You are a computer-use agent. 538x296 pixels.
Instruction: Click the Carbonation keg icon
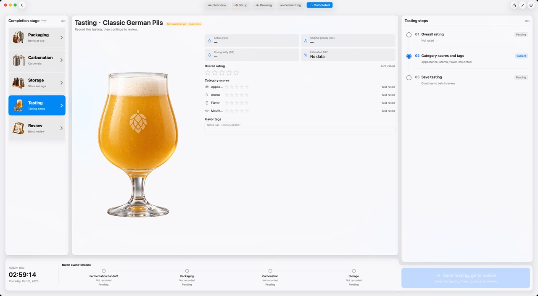coord(18,60)
